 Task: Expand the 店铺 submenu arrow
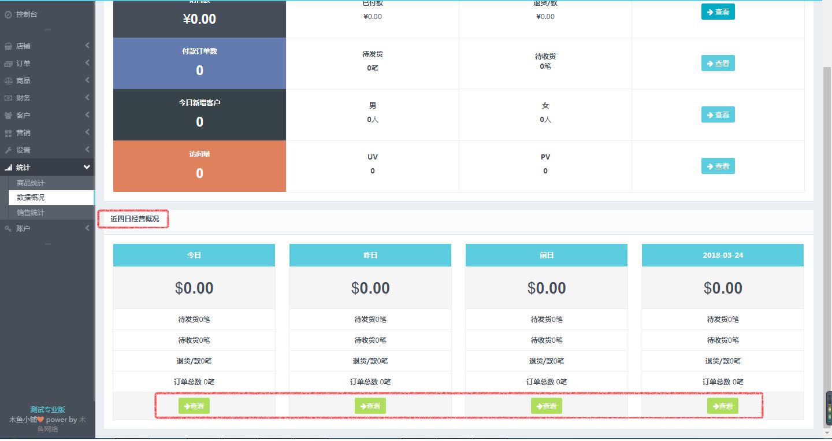click(87, 46)
